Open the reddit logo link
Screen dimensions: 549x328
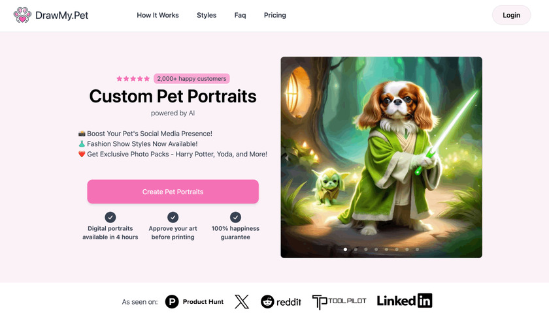(x=281, y=301)
